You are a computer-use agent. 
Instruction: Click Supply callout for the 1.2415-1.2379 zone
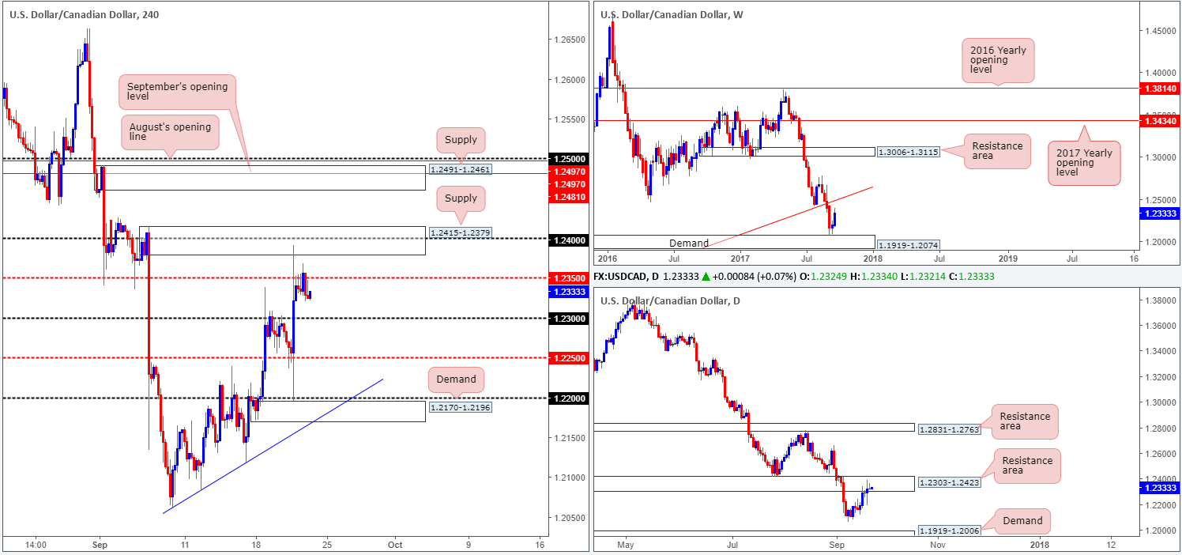click(461, 198)
